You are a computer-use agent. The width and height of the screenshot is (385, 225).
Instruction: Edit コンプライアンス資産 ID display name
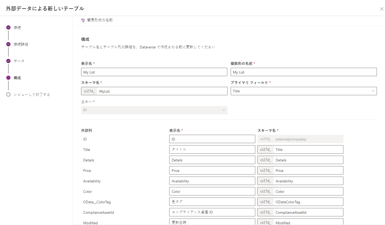[212, 212]
